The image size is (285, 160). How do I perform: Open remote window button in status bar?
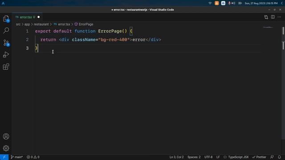click(x=4, y=157)
